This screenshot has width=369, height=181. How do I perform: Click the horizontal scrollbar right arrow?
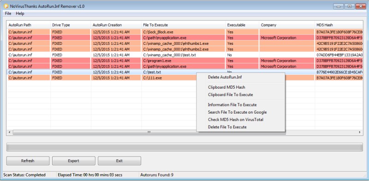[360, 133]
